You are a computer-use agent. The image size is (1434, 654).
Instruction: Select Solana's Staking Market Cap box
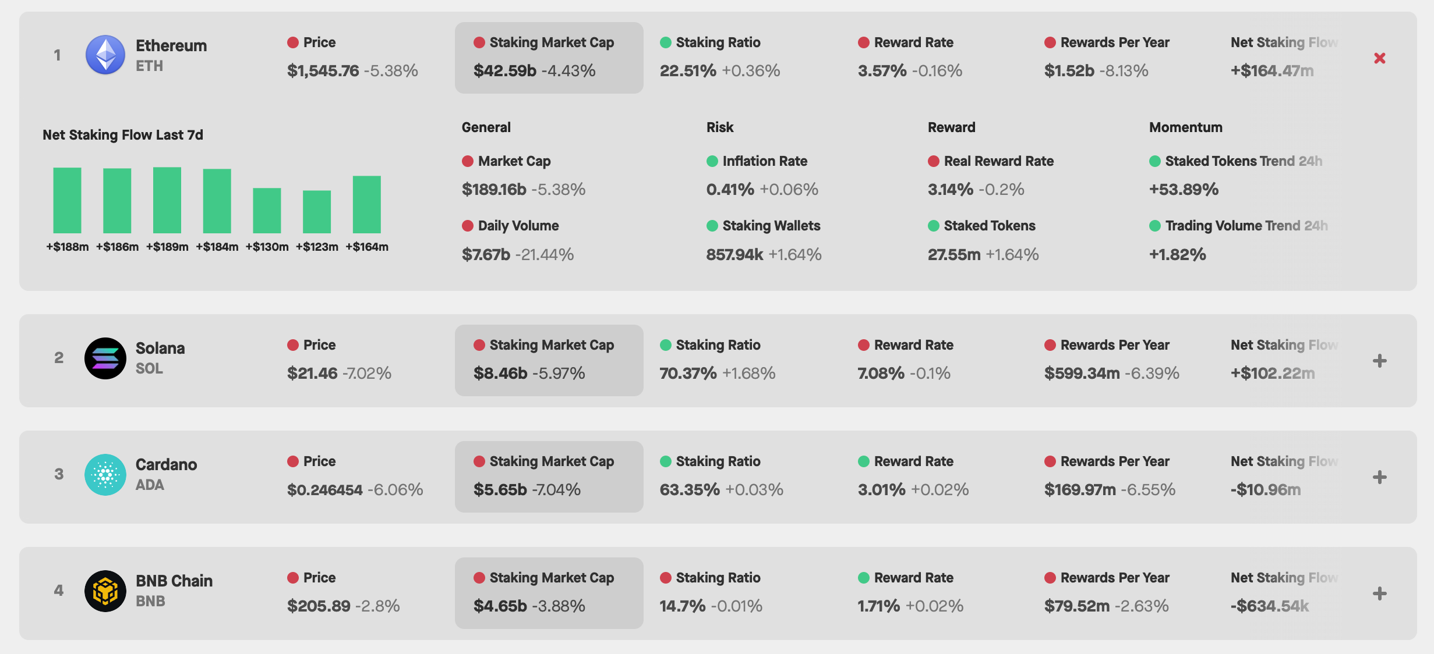(x=549, y=360)
